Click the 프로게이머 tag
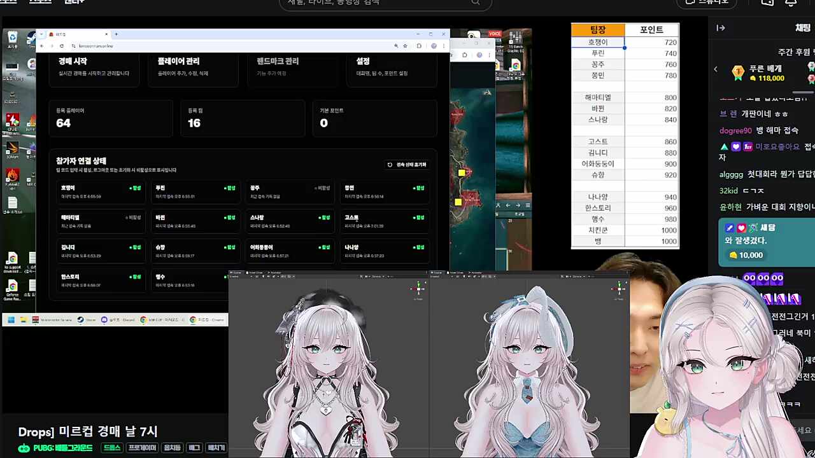 tap(142, 448)
